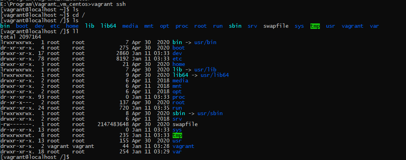Click the usr/lib symlink target

(205, 69)
